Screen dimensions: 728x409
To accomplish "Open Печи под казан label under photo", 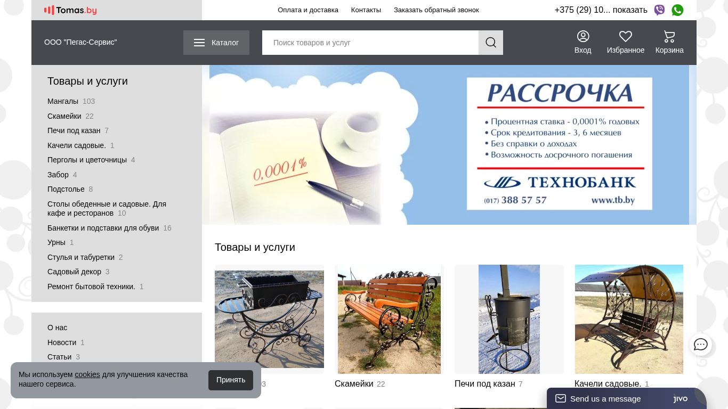I will point(485,384).
